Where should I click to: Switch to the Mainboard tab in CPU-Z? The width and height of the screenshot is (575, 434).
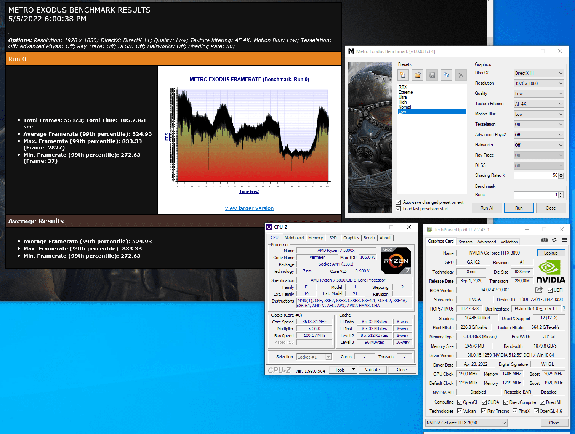tap(294, 238)
